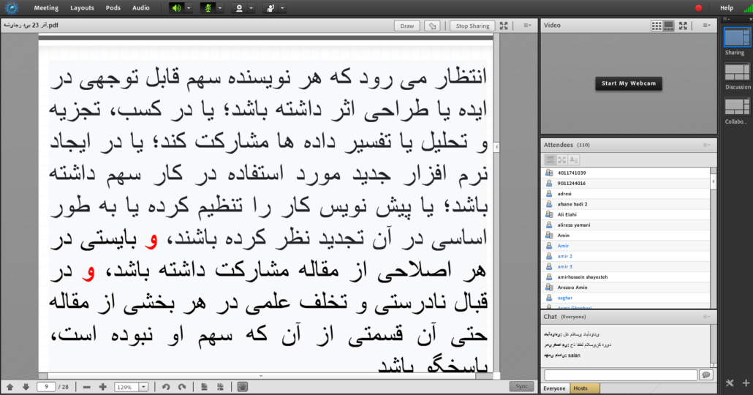This screenshot has width=753, height=395.
Task: Expand speaker options dropdown arrow
Action: 189,8
